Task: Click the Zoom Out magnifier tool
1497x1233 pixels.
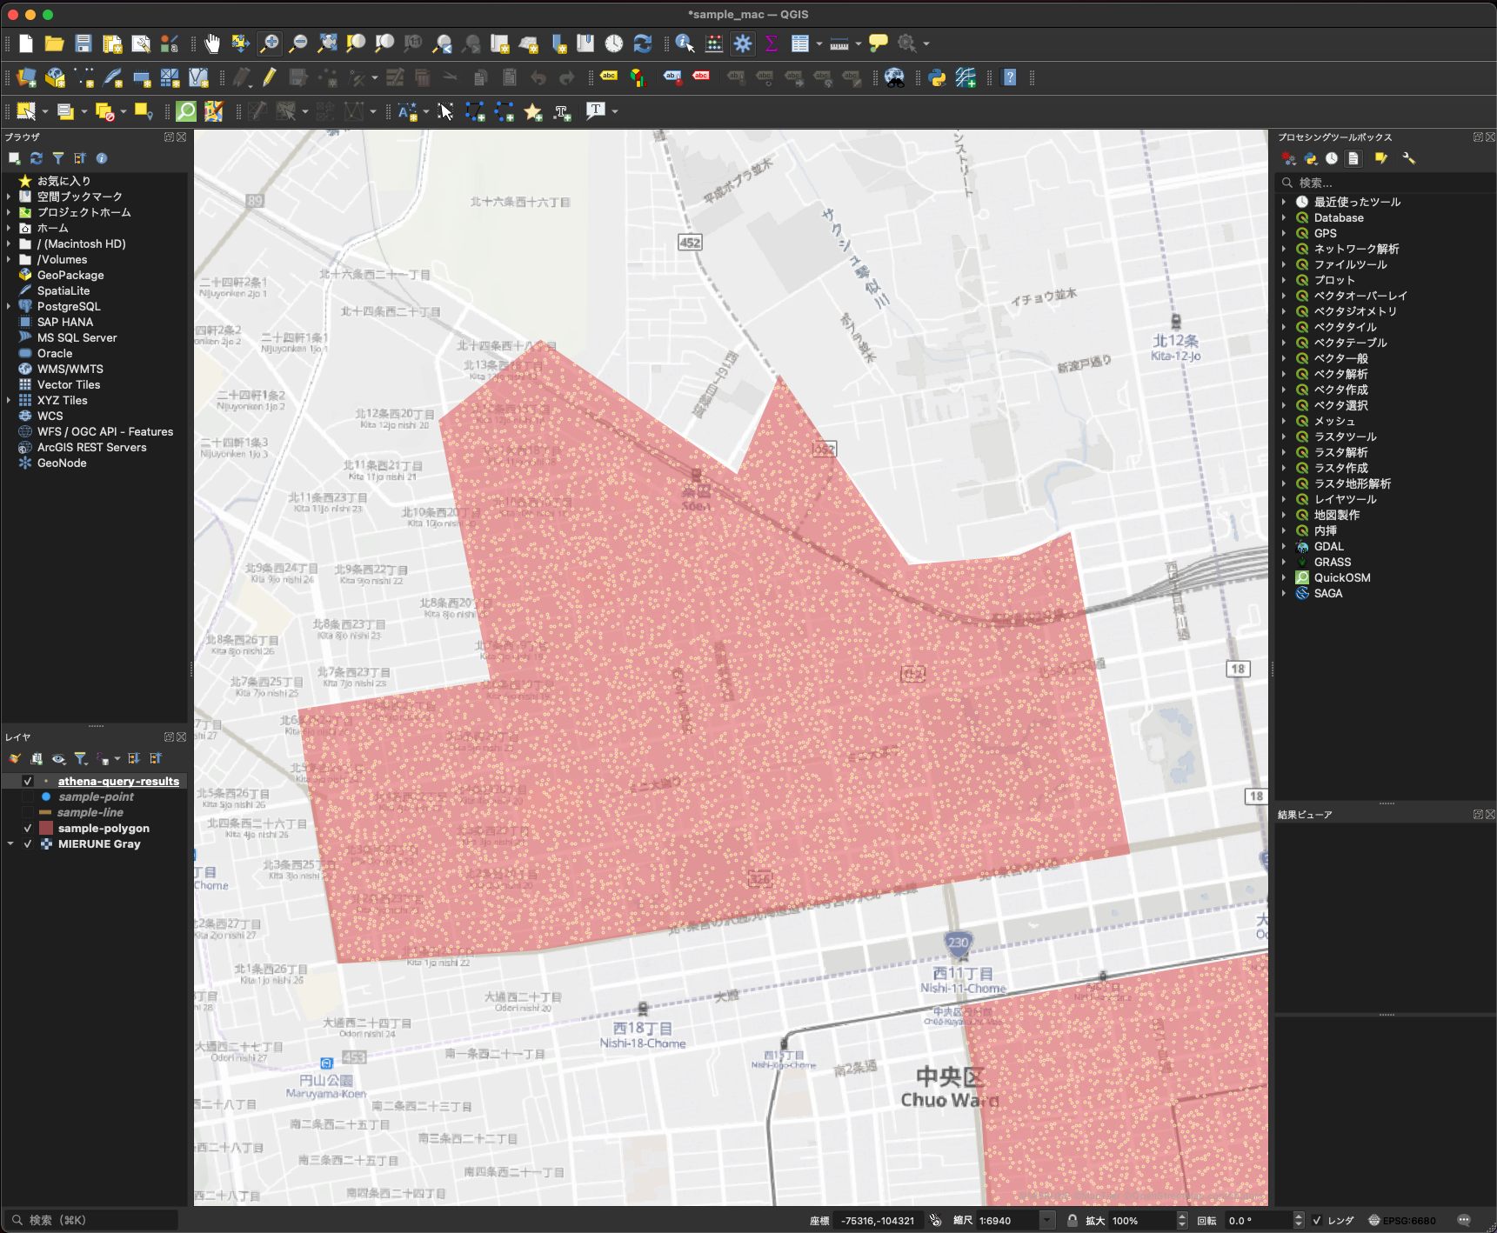Action: (298, 43)
